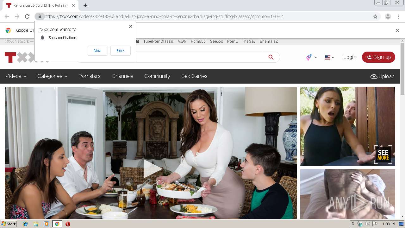This screenshot has height=228, width=405.
Task: Click the browser back arrow
Action: pyautogui.click(x=7, y=16)
